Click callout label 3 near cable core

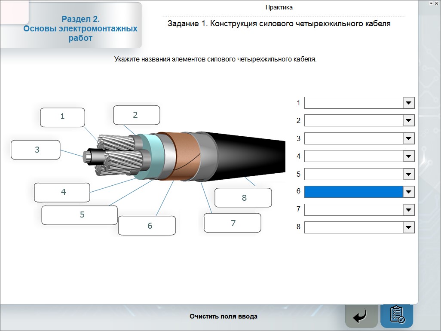point(36,150)
